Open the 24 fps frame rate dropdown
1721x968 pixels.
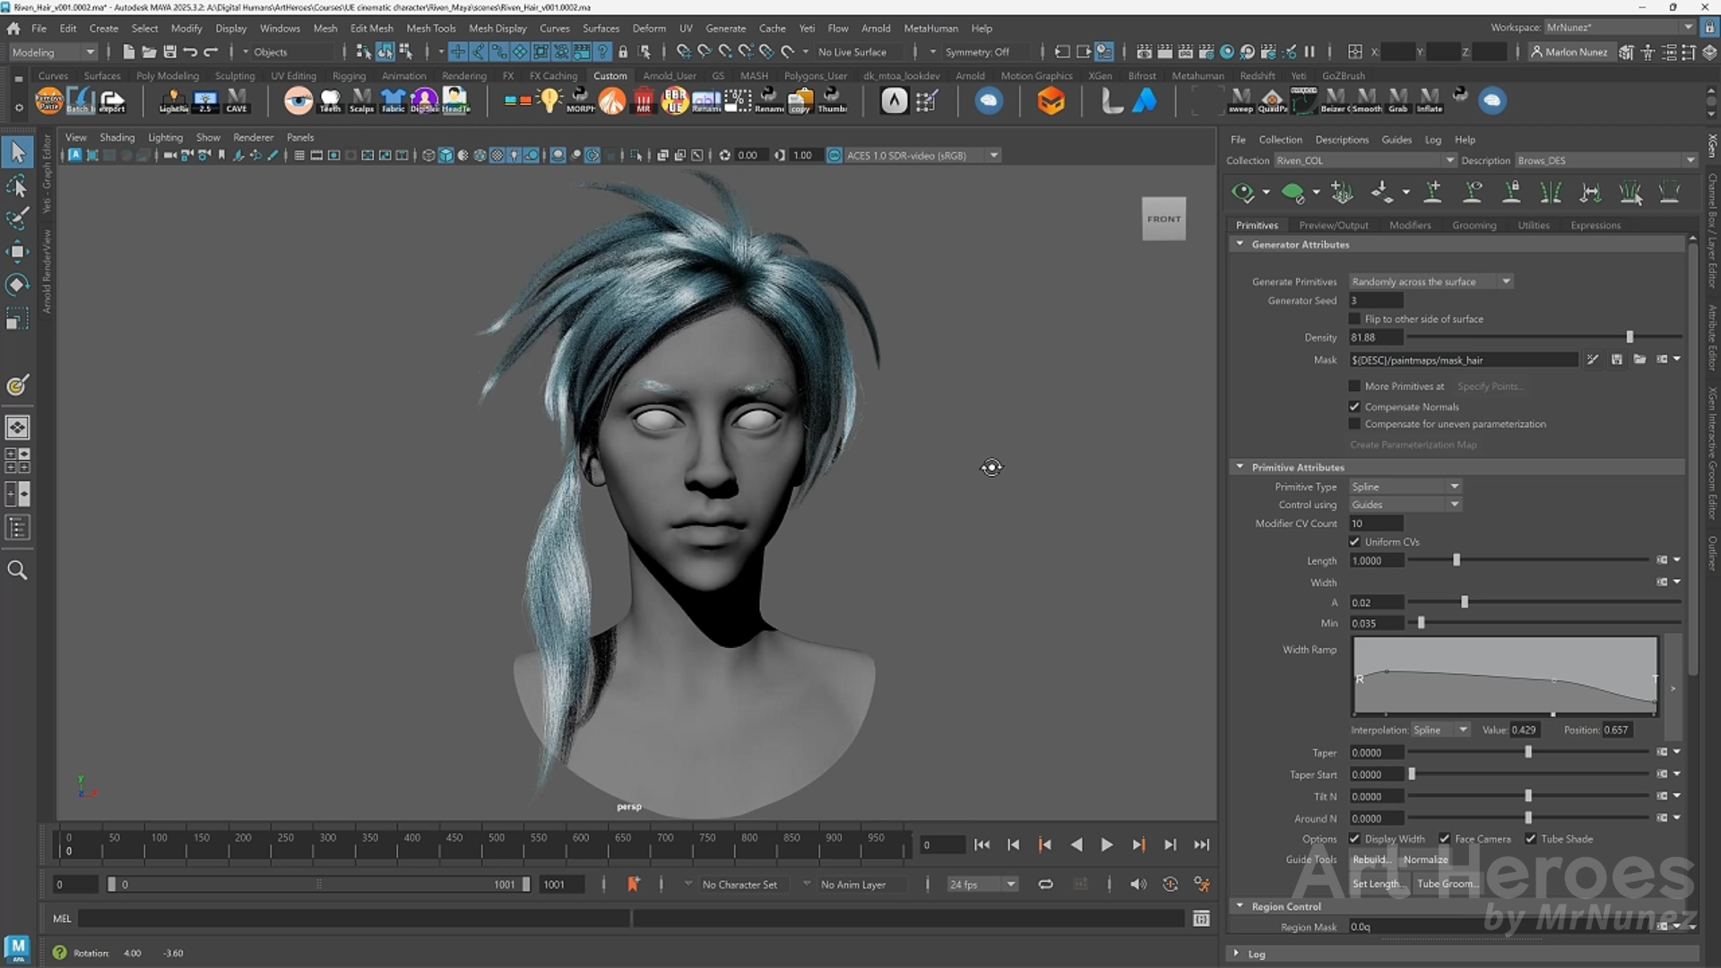click(x=983, y=885)
